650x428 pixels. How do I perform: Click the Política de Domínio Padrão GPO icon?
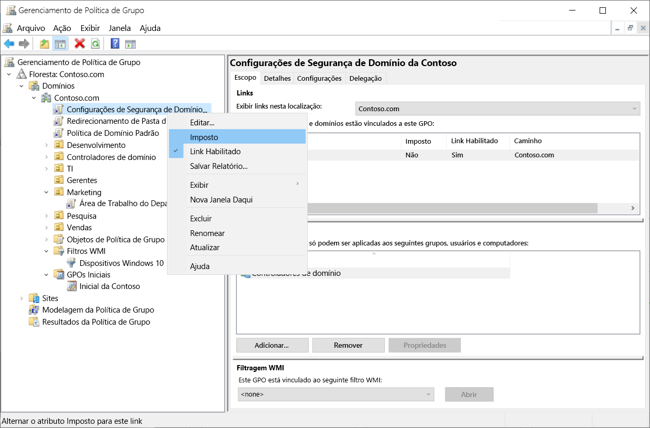pyautogui.click(x=59, y=133)
